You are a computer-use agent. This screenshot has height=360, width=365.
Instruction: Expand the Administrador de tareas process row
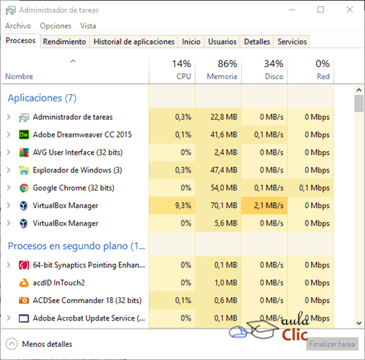pos(9,117)
